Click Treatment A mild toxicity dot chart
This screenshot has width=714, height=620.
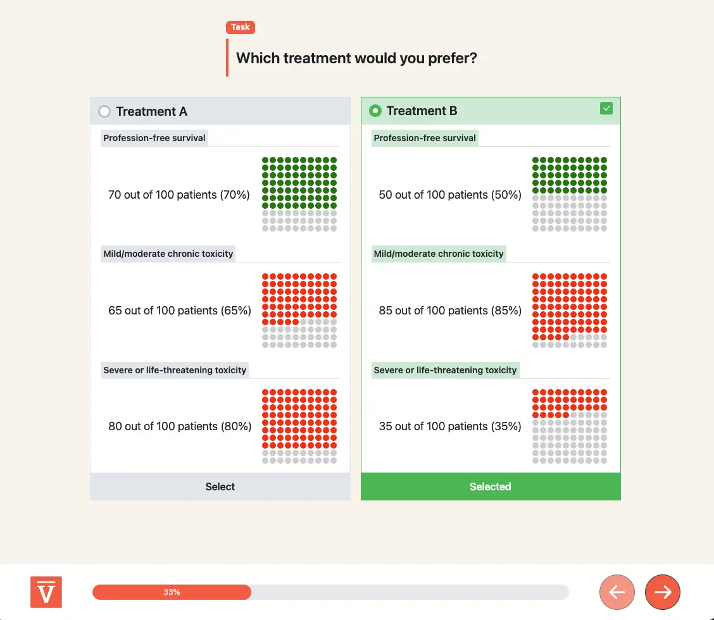tap(299, 311)
